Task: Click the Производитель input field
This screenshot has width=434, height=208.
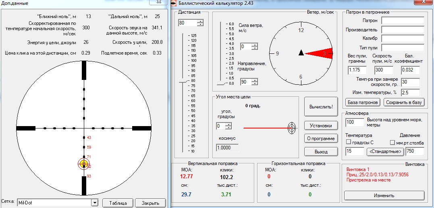Action: click(x=403, y=29)
